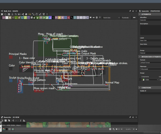161x134 pixels.
Task: Click the Group field showing Material
Action: pyautogui.click(x=151, y=53)
